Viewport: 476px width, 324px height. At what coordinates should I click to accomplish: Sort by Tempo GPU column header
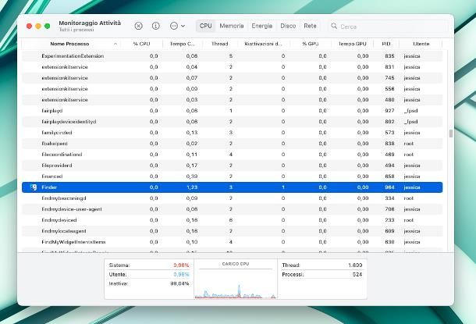click(352, 44)
